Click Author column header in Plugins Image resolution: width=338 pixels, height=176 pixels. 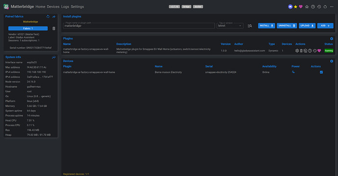(x=239, y=44)
